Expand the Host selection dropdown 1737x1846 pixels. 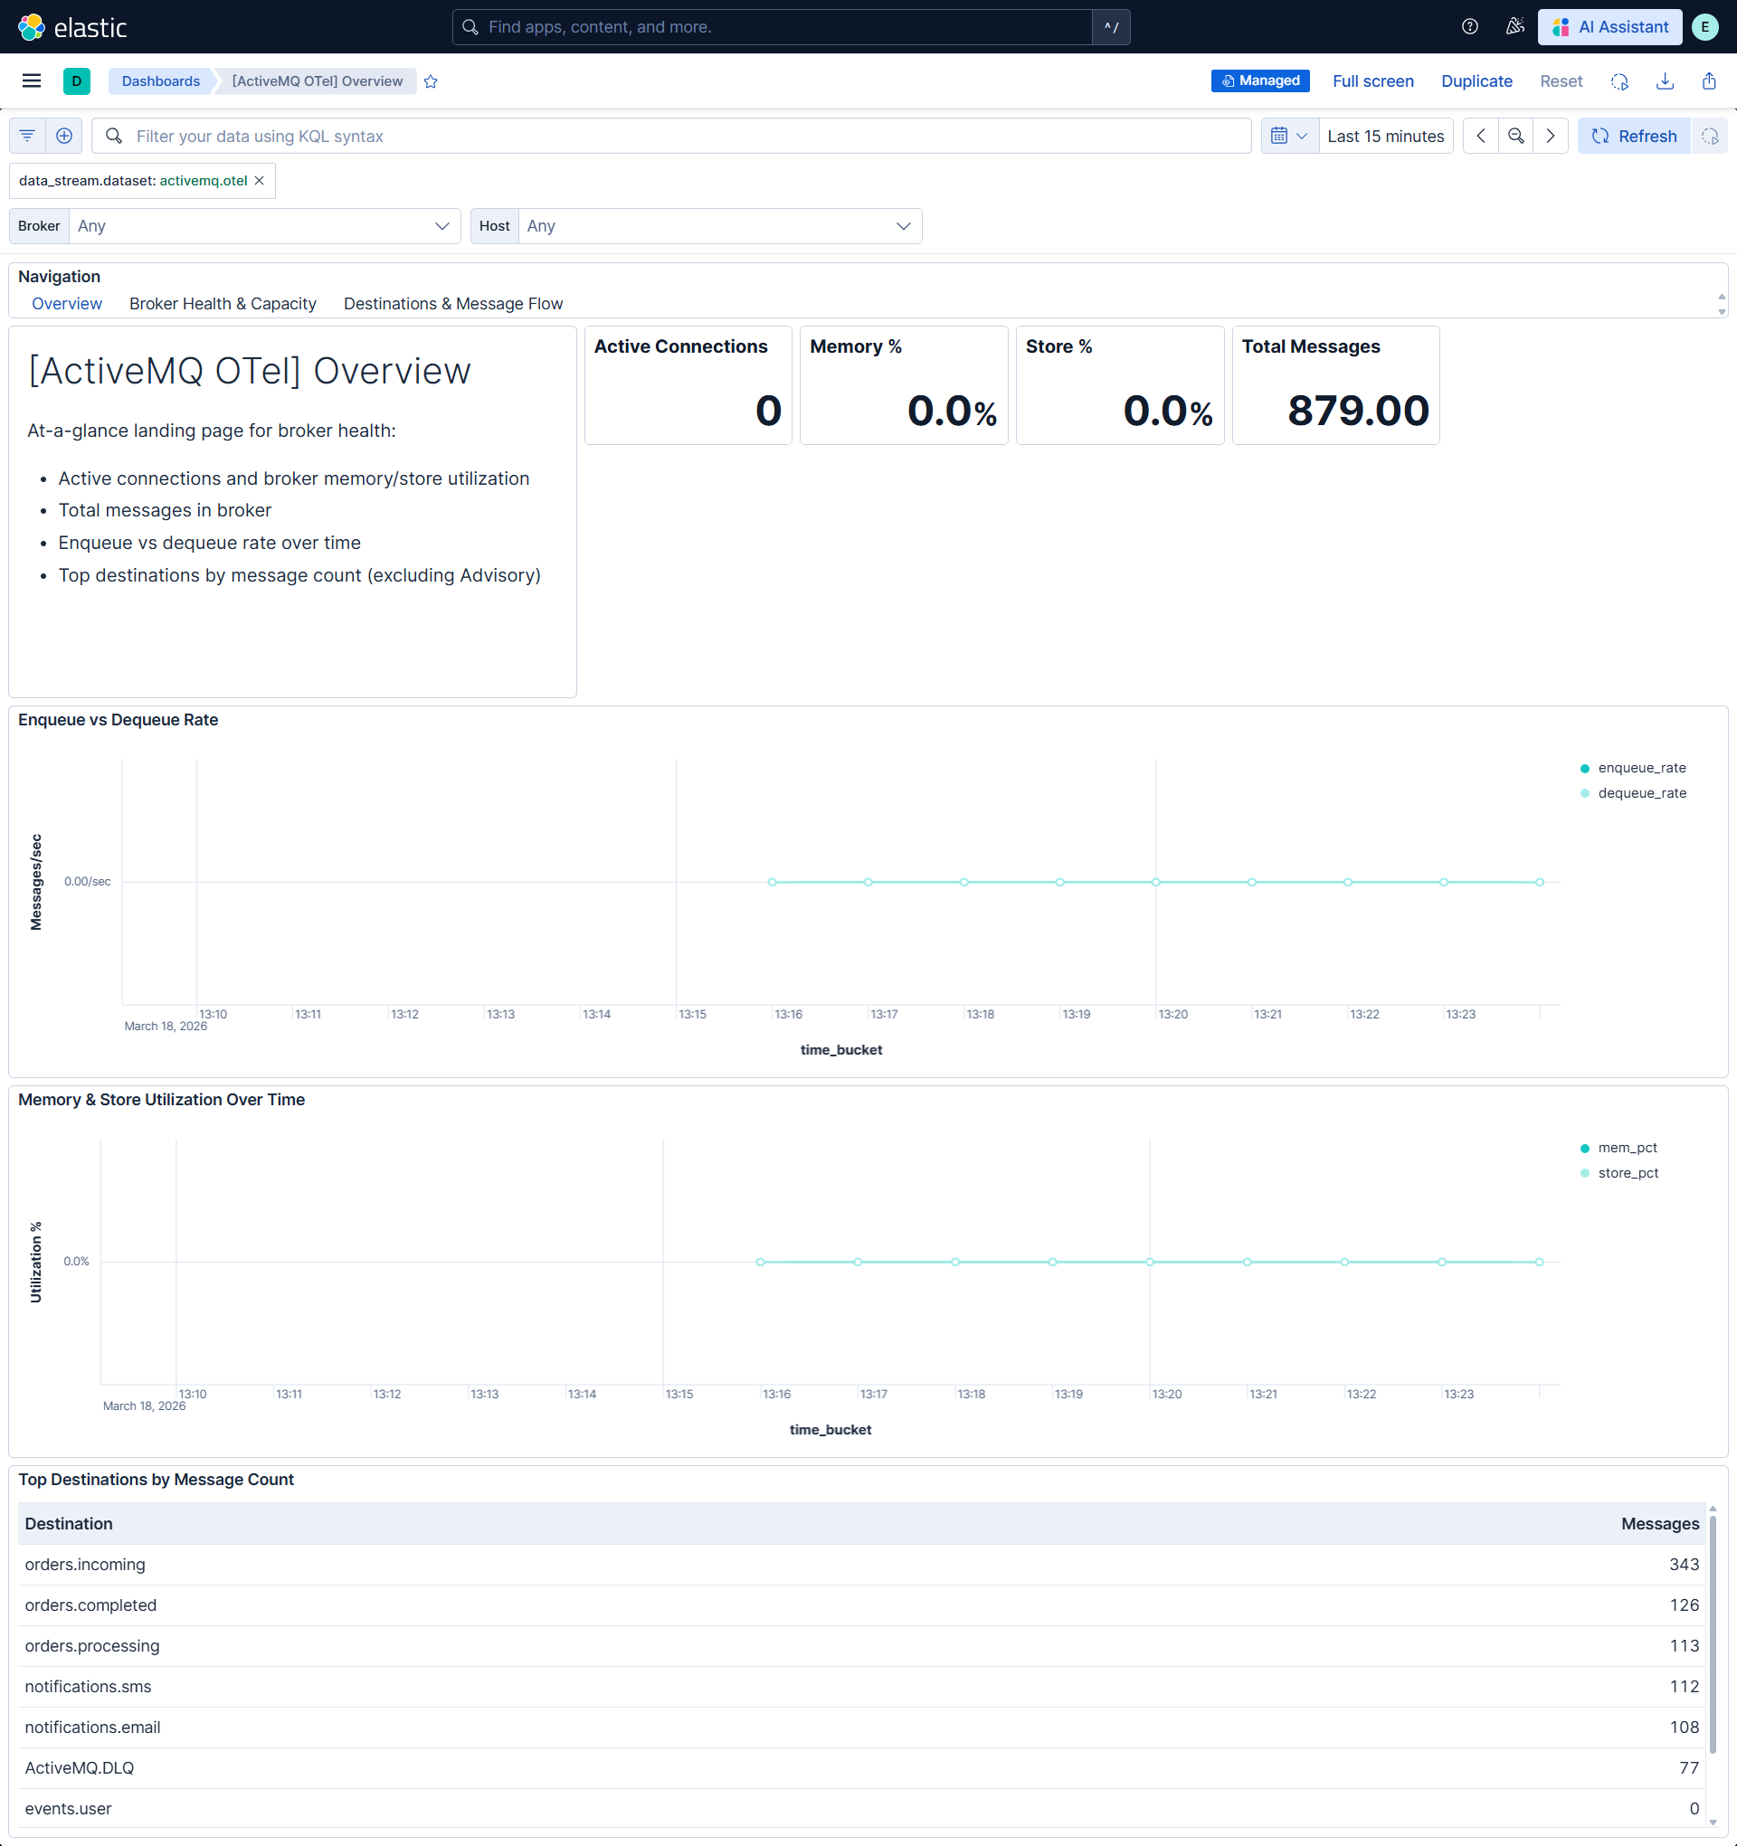719,225
